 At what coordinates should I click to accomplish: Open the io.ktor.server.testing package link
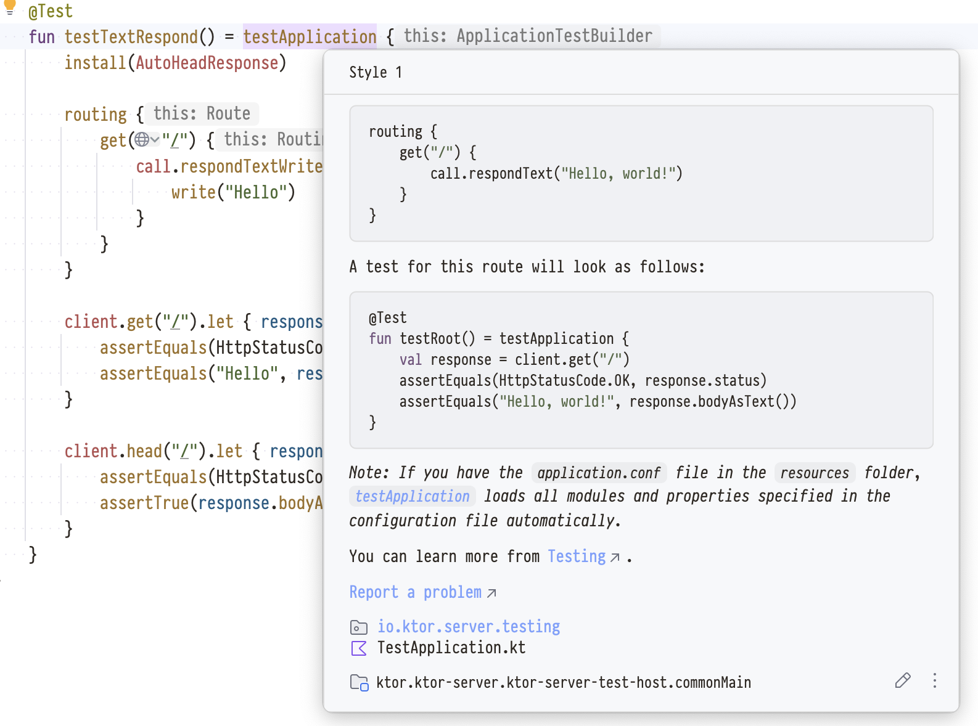469,627
